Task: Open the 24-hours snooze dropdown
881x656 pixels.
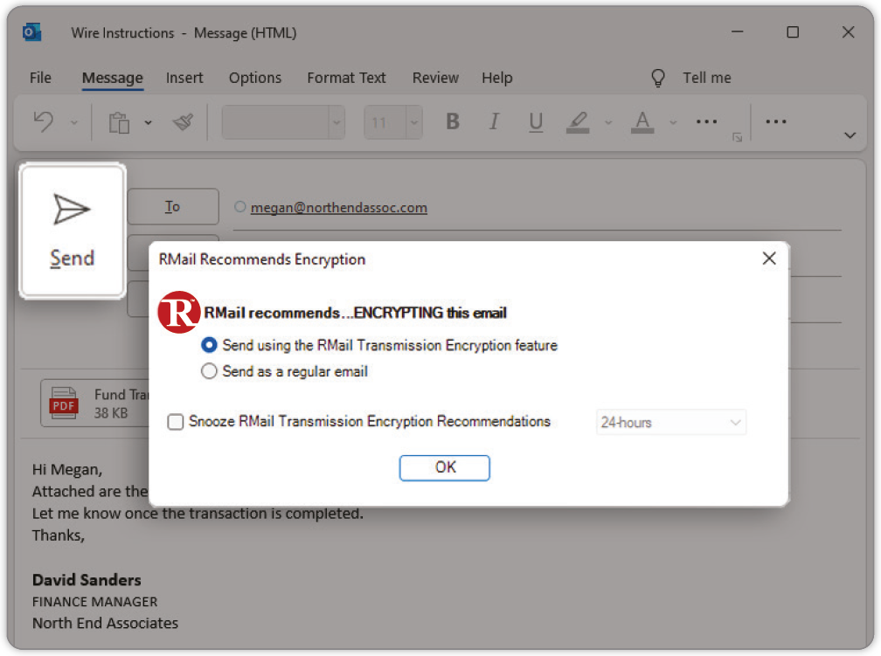Action: tap(670, 423)
